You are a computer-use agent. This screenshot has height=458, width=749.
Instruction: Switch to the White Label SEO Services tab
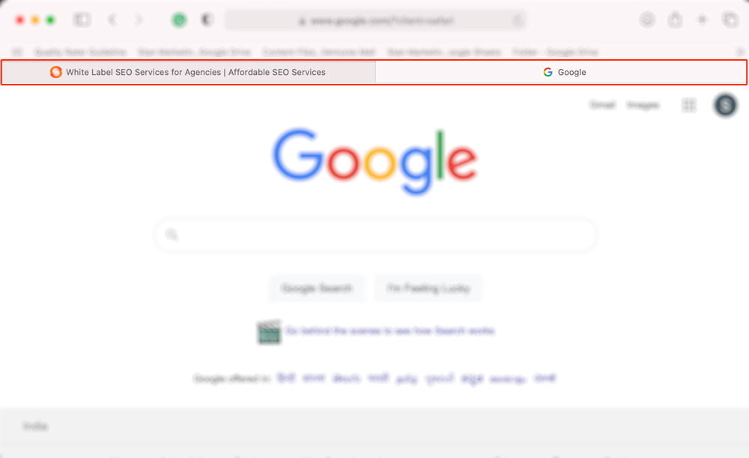[x=189, y=72]
